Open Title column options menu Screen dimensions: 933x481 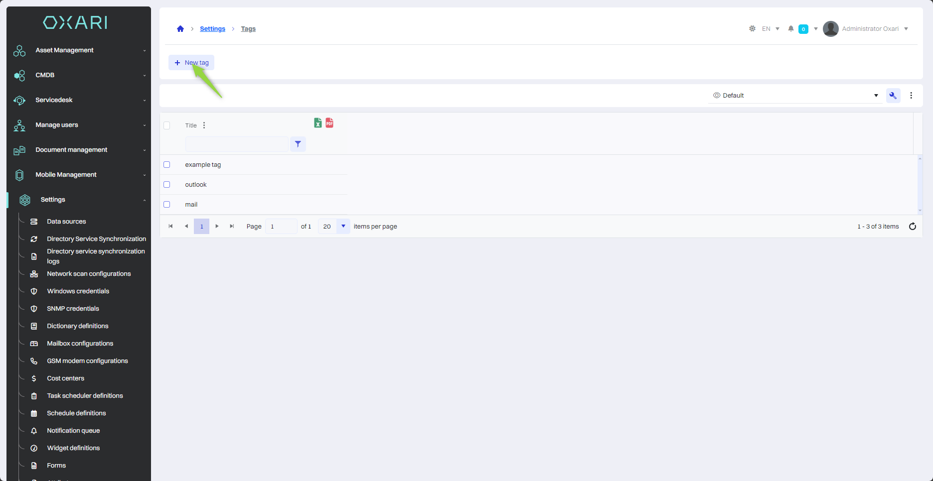pyautogui.click(x=204, y=125)
